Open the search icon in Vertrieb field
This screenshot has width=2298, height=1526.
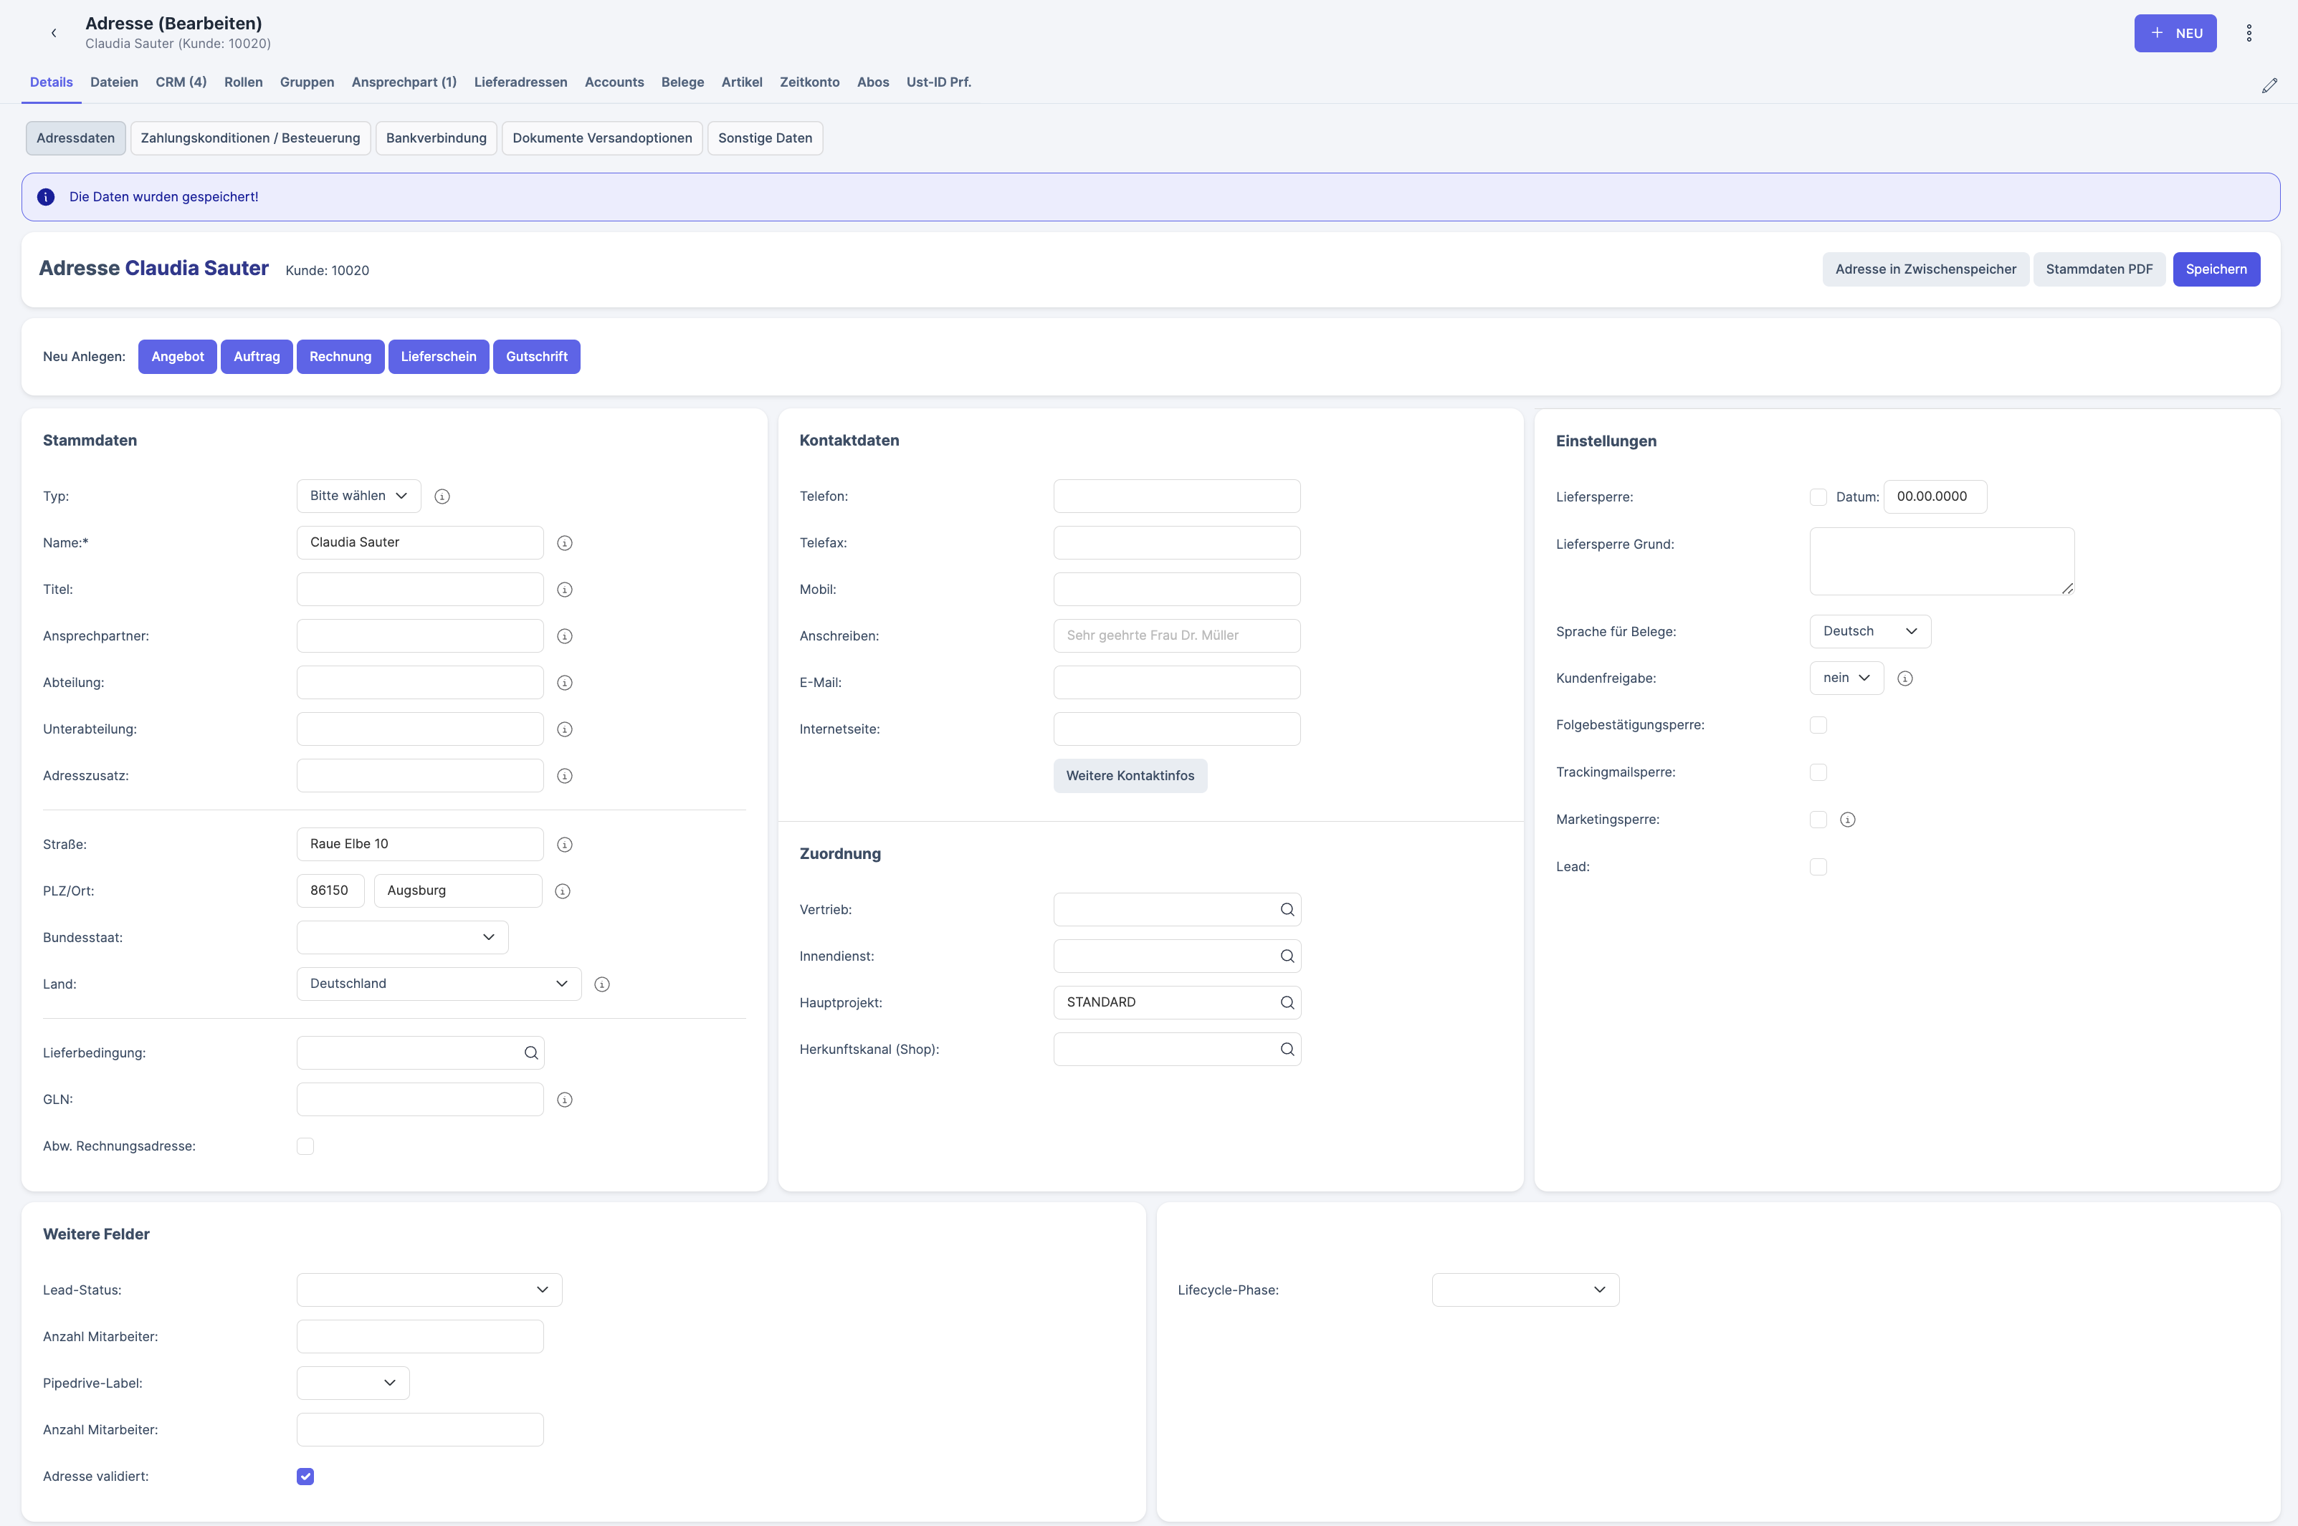tap(1287, 909)
